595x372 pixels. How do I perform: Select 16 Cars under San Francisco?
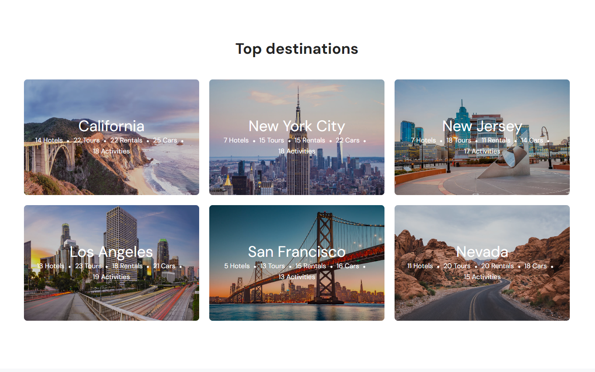click(348, 266)
